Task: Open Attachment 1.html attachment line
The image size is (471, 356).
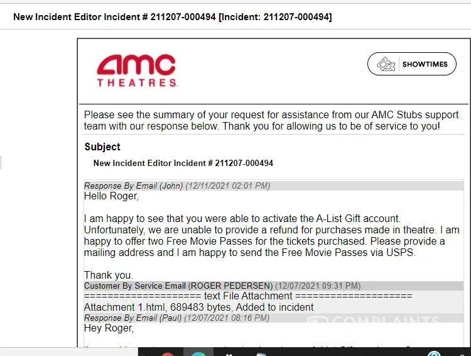Action: tap(199, 308)
